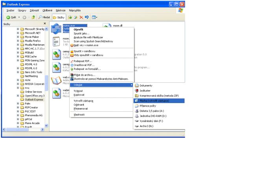270x196 pixels.
Task: Click the Hledat search button
Action: coord(44,17)
